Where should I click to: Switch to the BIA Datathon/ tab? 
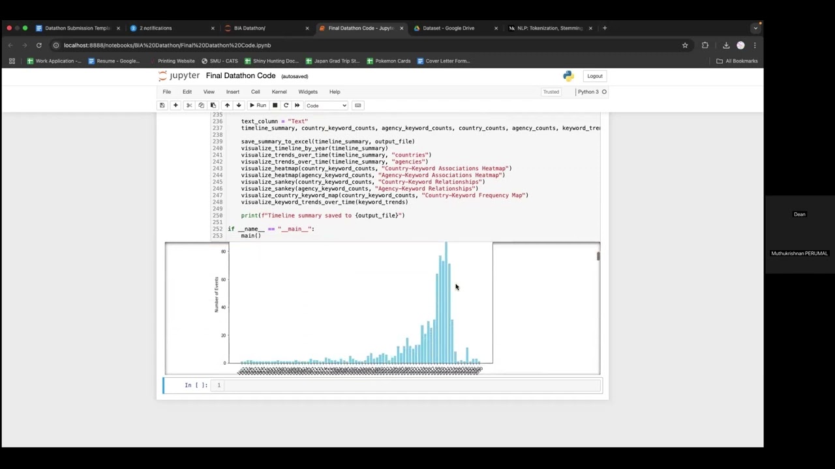(x=266, y=28)
